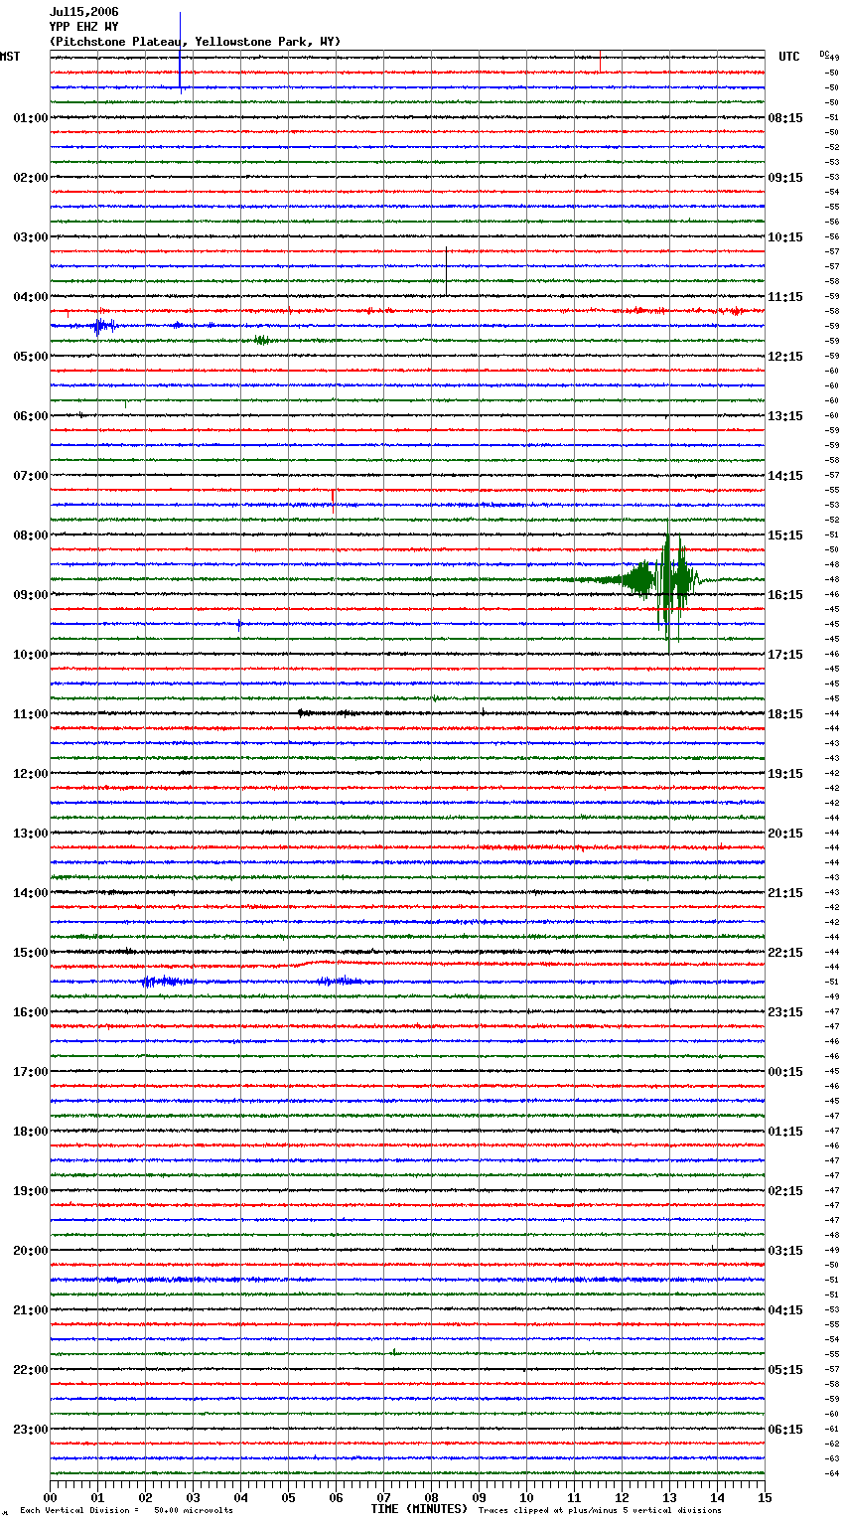Click the date text "Jul15,2006"

(x=84, y=12)
